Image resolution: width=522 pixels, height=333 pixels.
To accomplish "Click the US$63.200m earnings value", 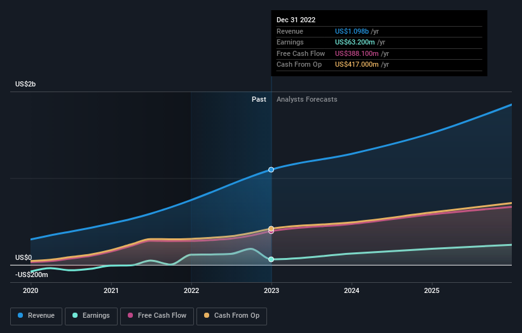I will coord(355,42).
